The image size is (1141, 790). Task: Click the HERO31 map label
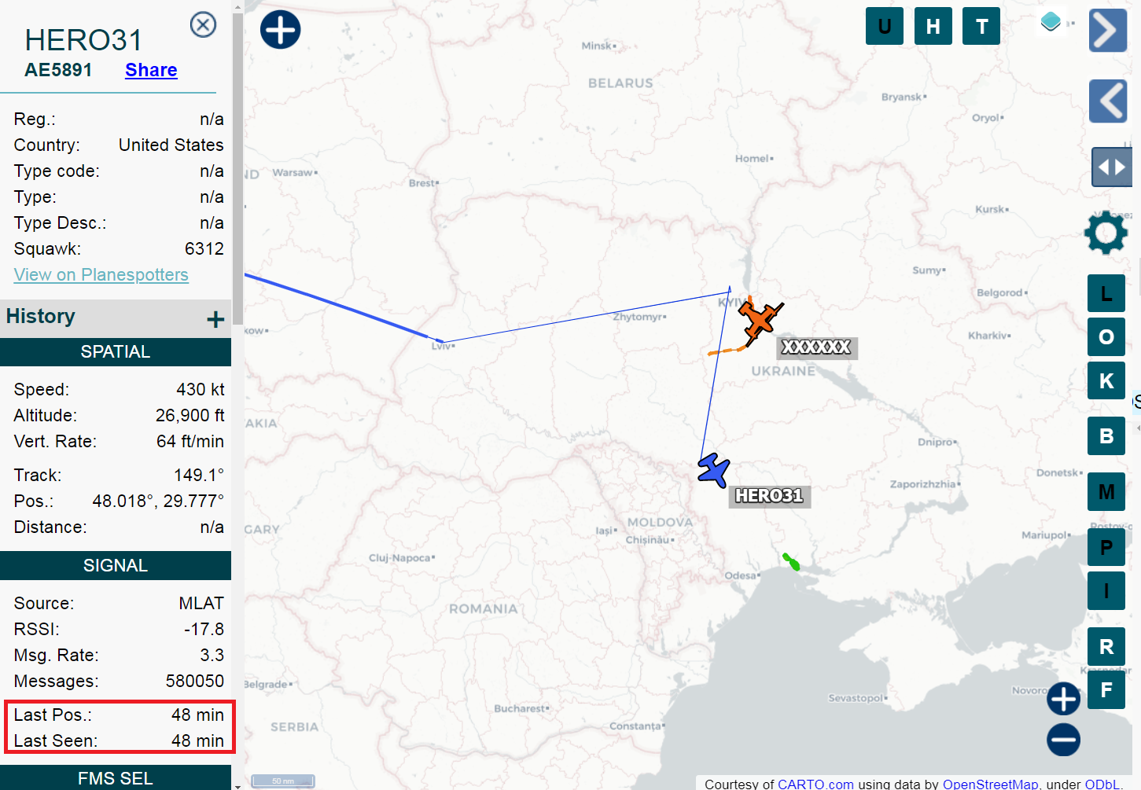[769, 496]
